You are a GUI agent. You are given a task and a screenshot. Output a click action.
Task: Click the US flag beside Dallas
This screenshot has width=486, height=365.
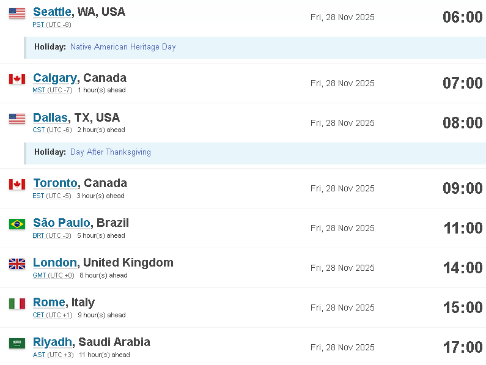click(x=17, y=119)
